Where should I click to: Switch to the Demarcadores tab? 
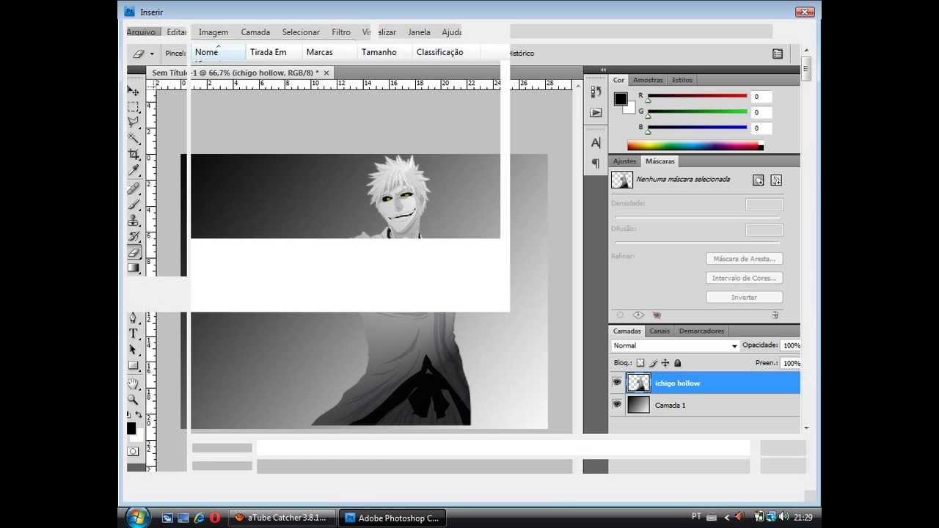[x=701, y=331]
